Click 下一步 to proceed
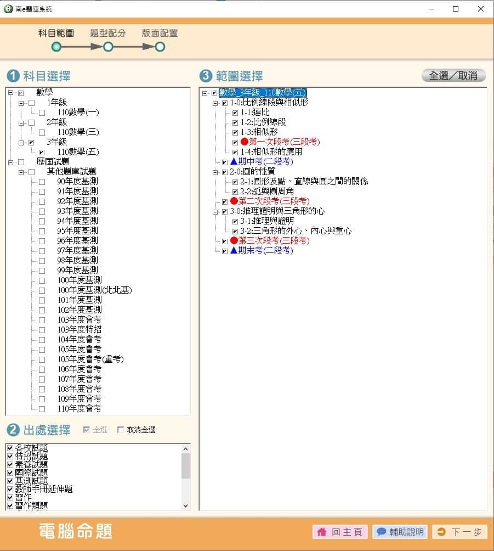 pyautogui.click(x=460, y=532)
